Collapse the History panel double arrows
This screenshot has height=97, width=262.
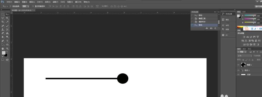pos(215,12)
